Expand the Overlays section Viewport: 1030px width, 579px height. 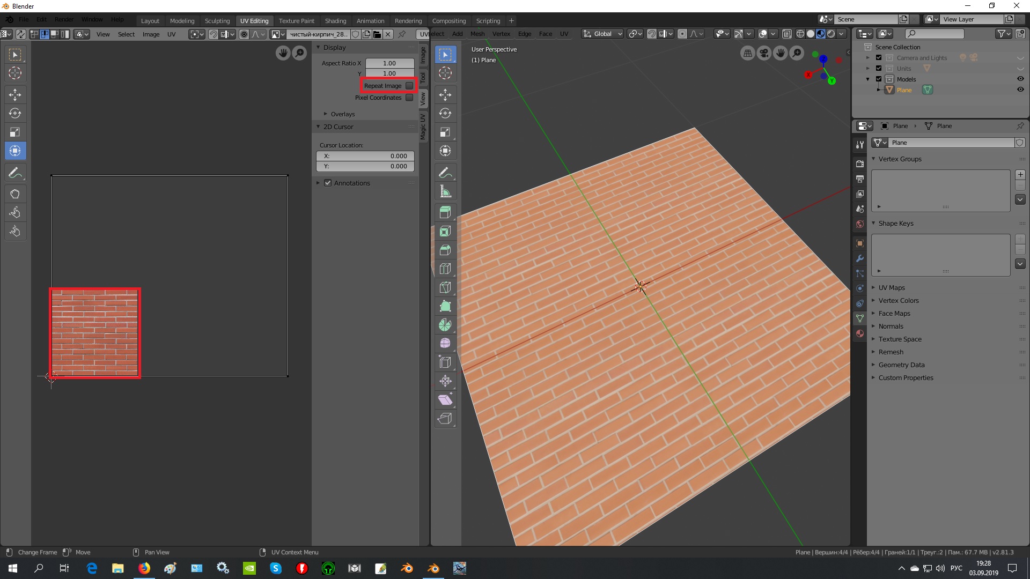tap(342, 114)
